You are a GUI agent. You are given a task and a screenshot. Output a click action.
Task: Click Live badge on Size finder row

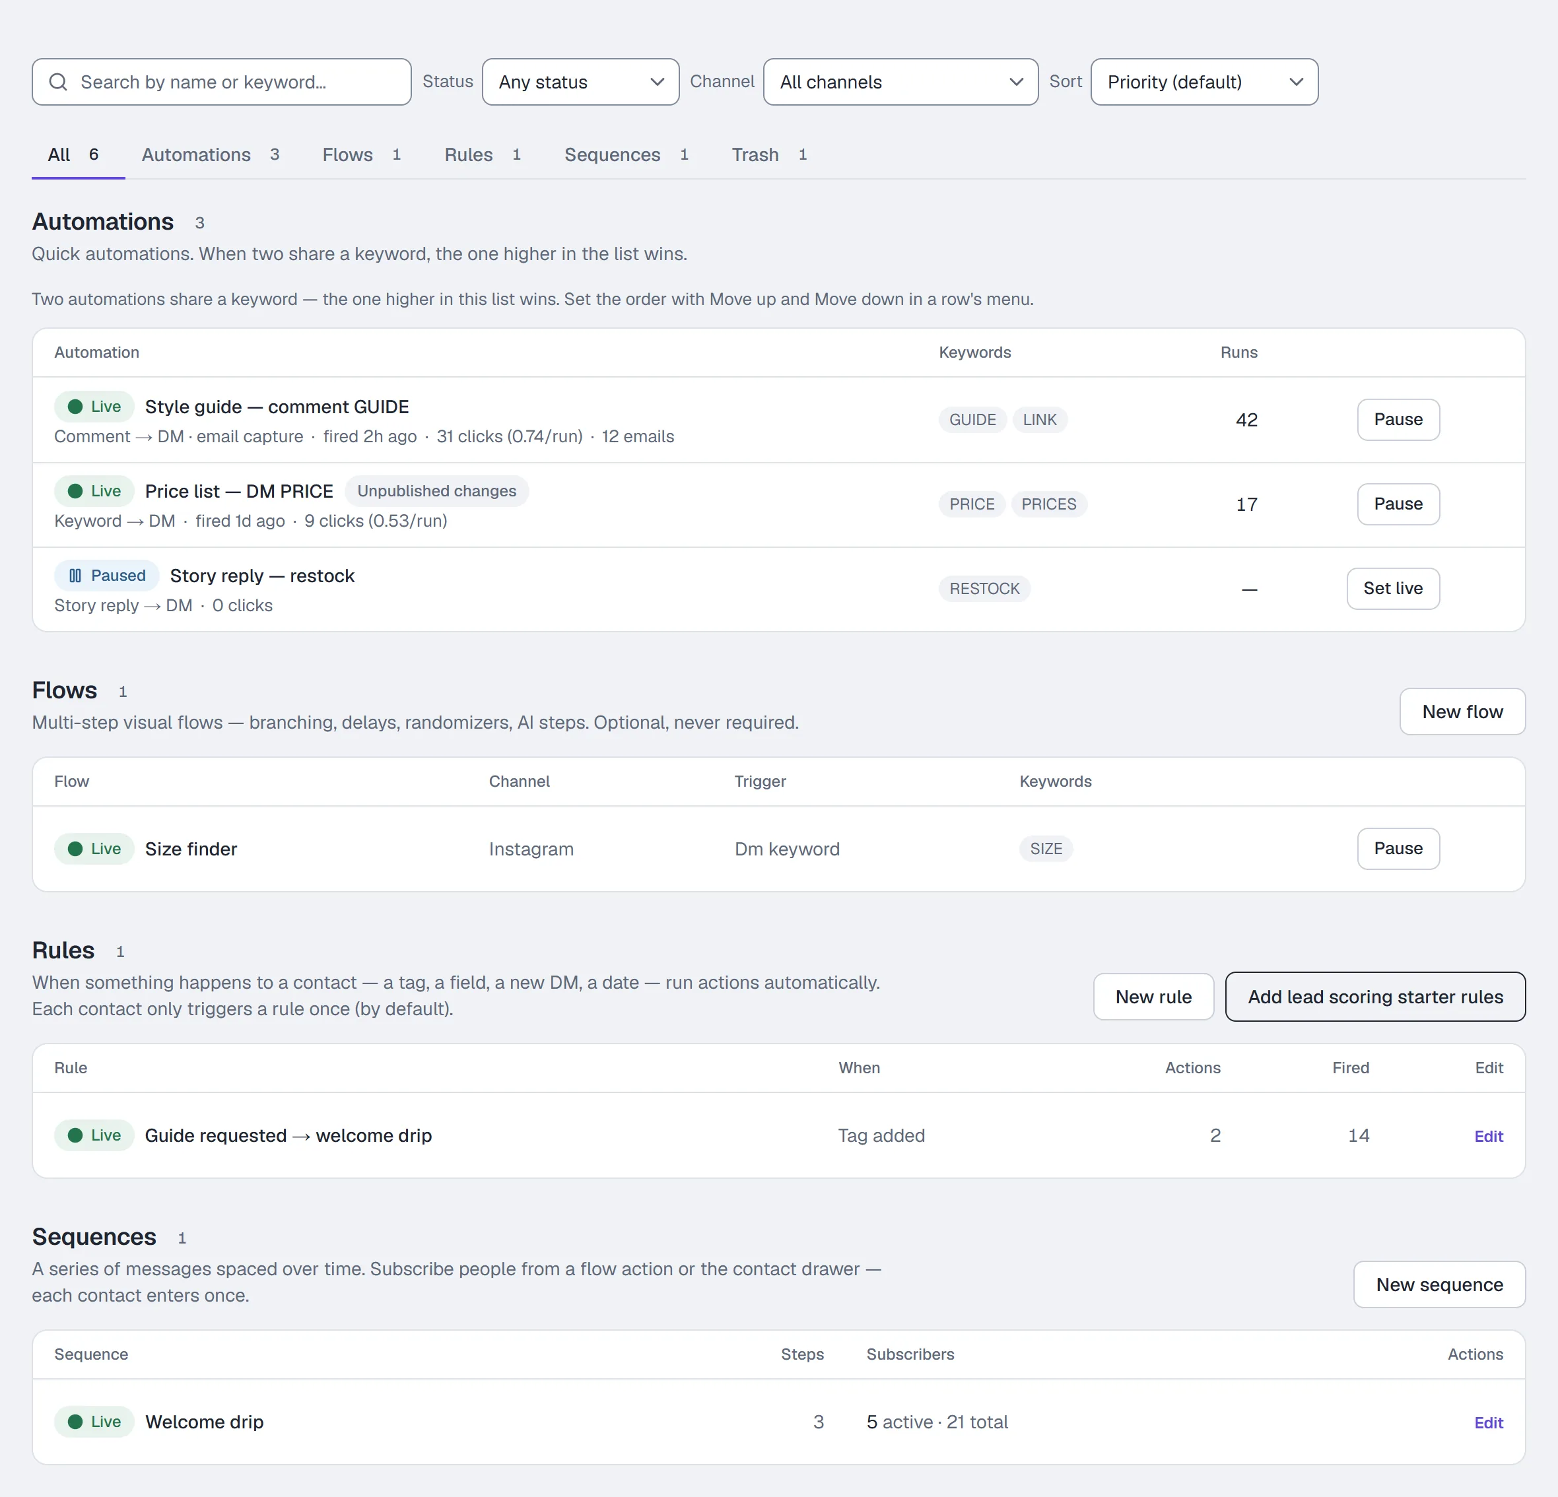(94, 849)
